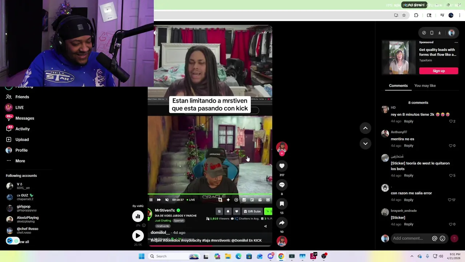
Task: Bookmark the video using favorites icon
Action: (282, 204)
